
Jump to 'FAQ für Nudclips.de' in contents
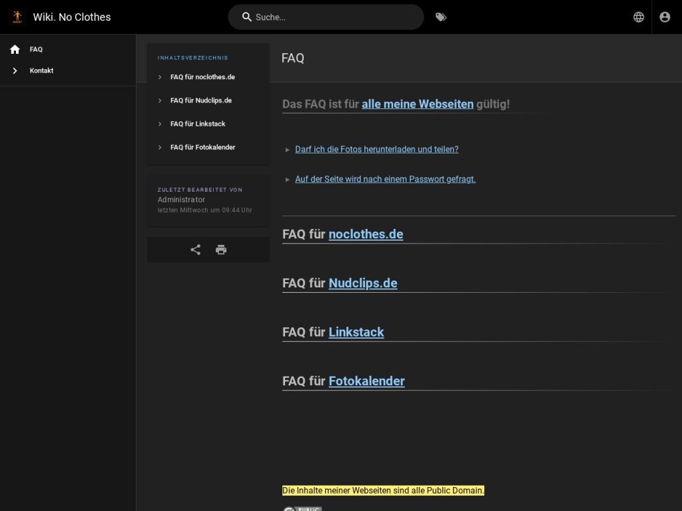pyautogui.click(x=200, y=100)
